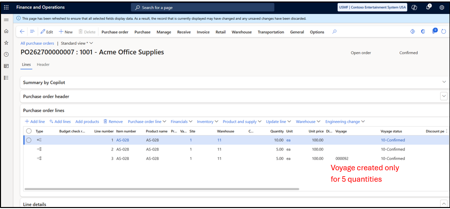
Task: Open the Settings gear icon
Action: pyautogui.click(x=442, y=8)
